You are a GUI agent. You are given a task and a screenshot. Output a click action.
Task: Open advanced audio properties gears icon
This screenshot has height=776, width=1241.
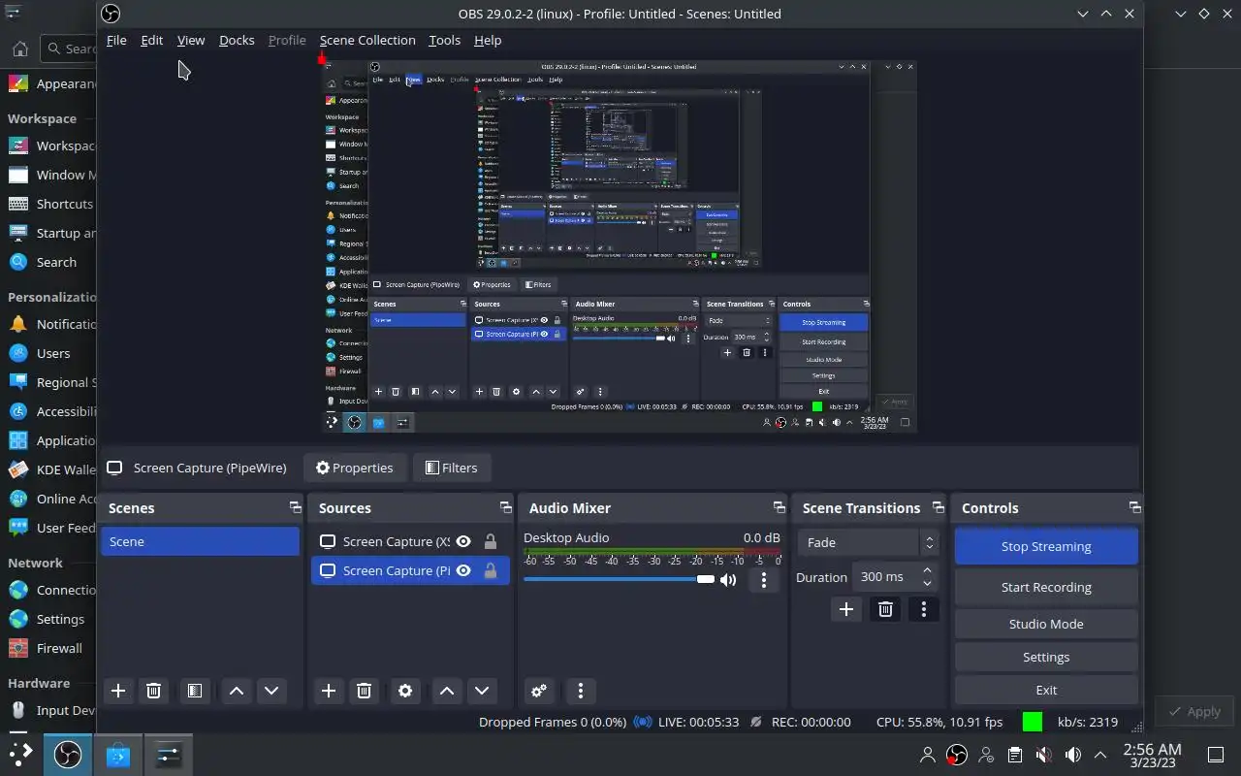[x=539, y=691]
